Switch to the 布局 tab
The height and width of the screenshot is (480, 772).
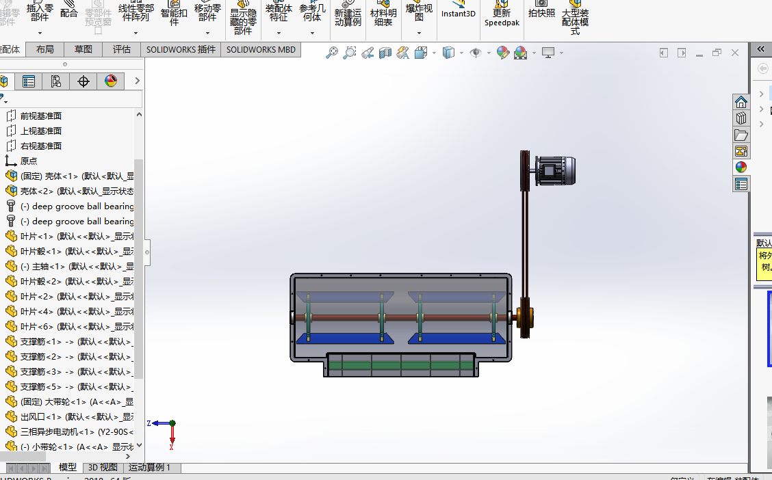(x=44, y=49)
